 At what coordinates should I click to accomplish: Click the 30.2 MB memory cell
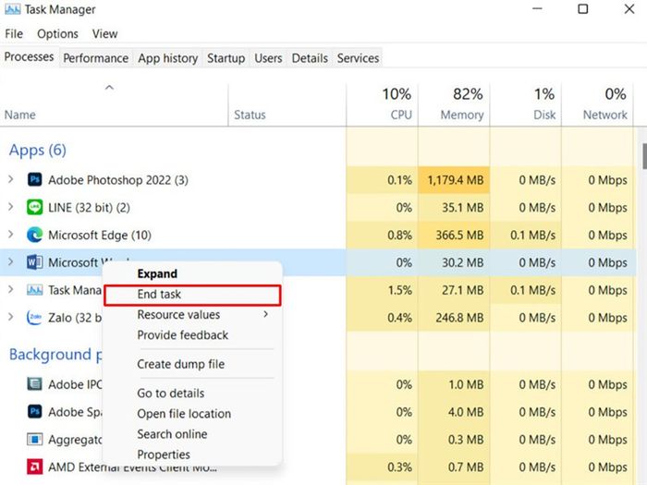pyautogui.click(x=454, y=262)
